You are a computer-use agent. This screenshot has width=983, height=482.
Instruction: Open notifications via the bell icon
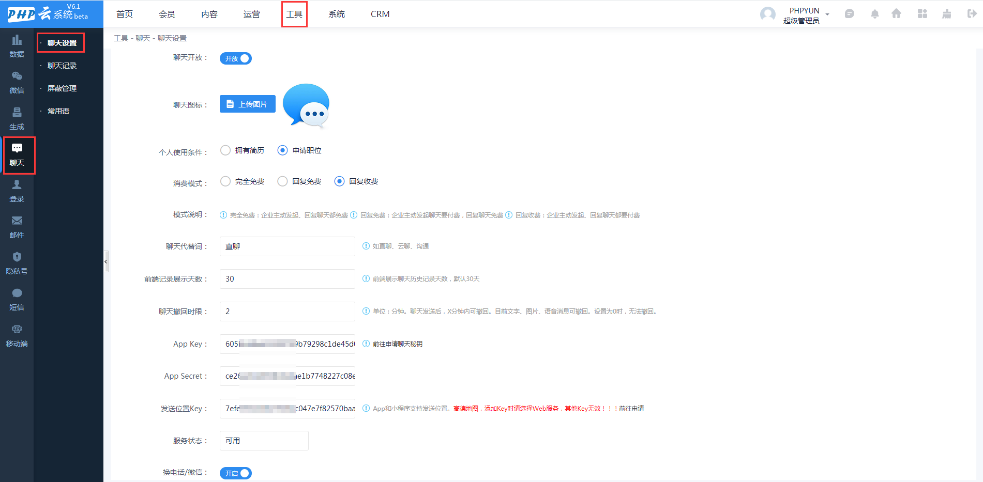pyautogui.click(x=874, y=14)
